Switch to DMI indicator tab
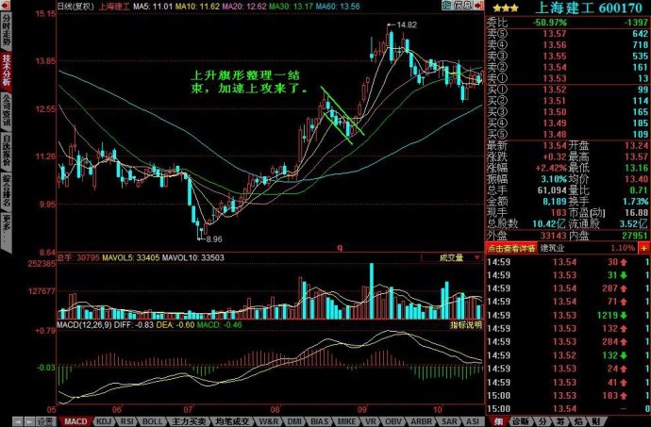Screen dimensions: 651x427 (294, 422)
